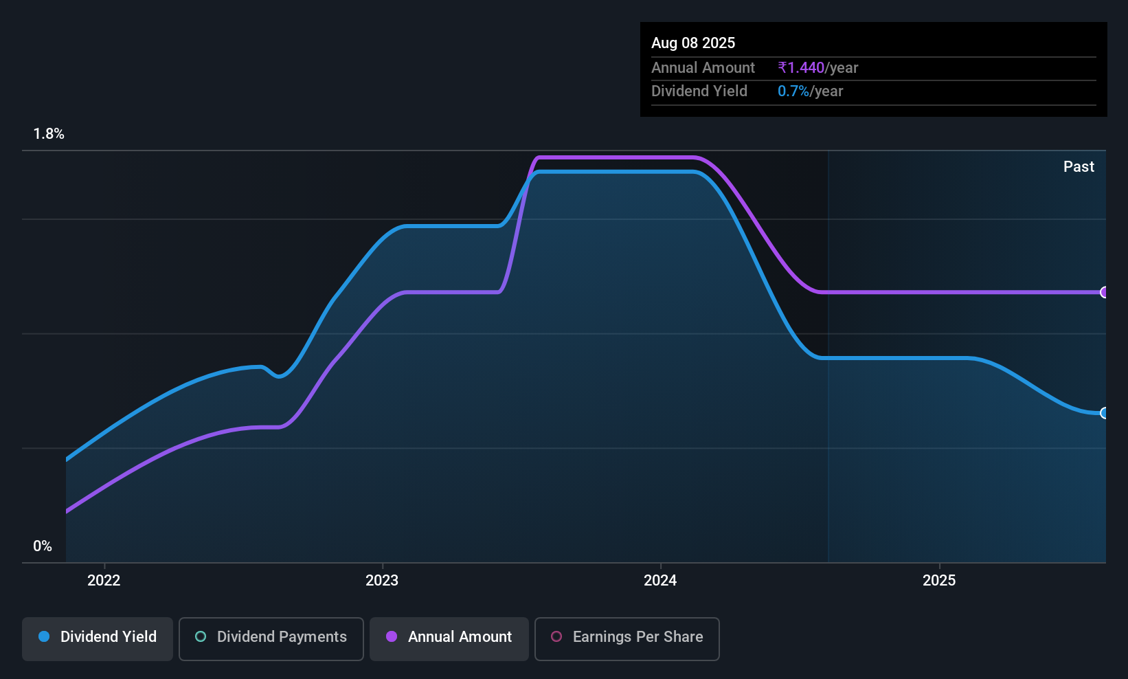Click the purple endpoint marker of Annual Amount line
The image size is (1128, 679).
click(1104, 292)
